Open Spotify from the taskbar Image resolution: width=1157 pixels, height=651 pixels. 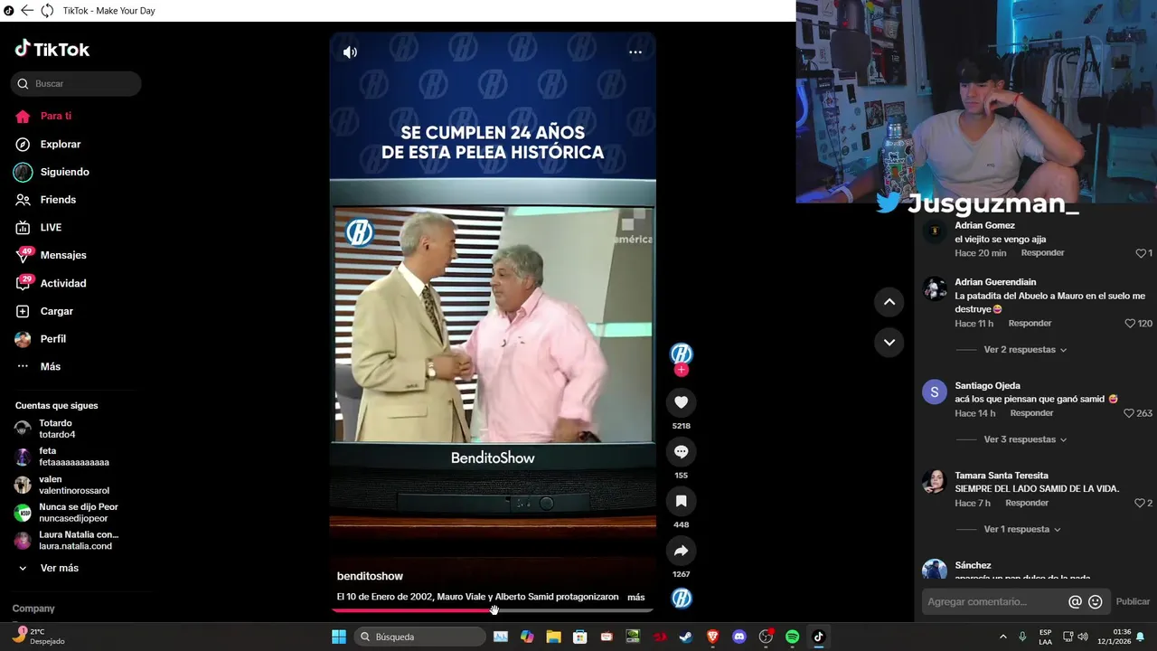pos(792,637)
